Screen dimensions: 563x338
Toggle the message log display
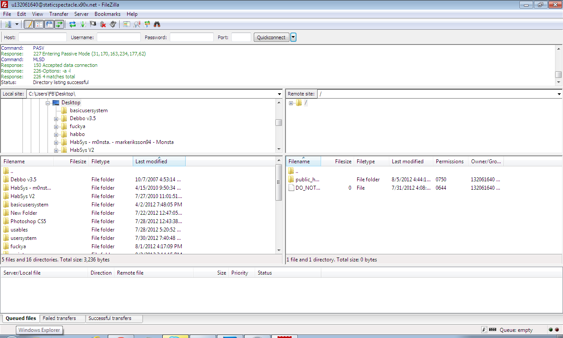(29, 24)
